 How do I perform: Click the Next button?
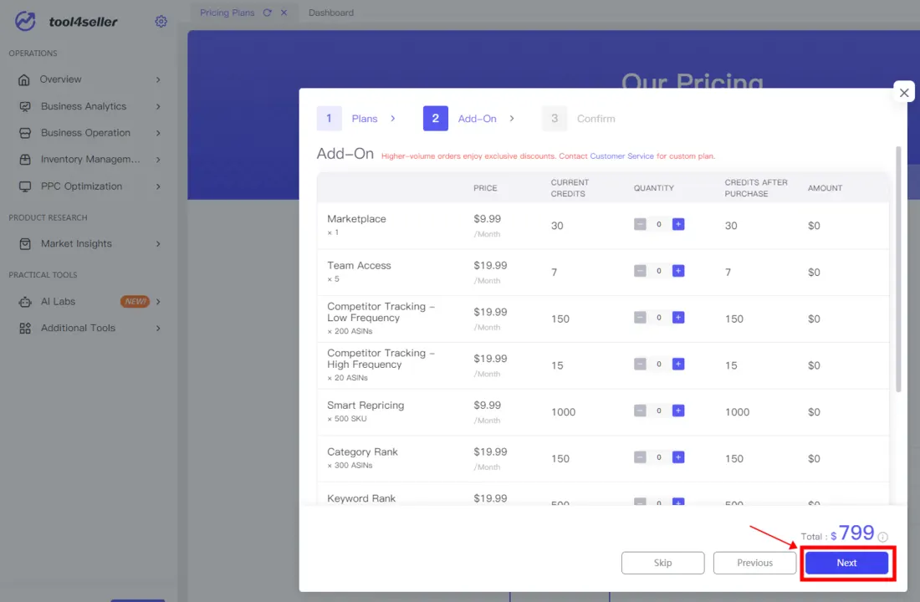pyautogui.click(x=846, y=563)
